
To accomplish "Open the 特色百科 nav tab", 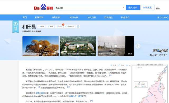I will (x=56, y=17).
